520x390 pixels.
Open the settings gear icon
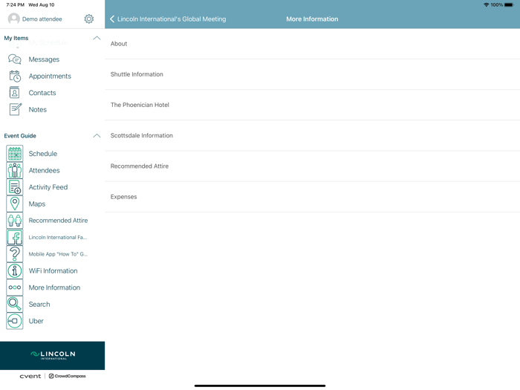pyautogui.click(x=88, y=19)
